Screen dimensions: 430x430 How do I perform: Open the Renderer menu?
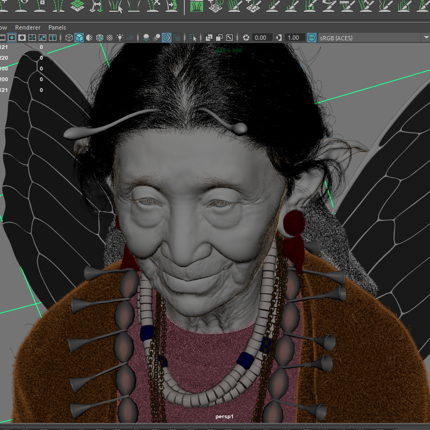27,27
